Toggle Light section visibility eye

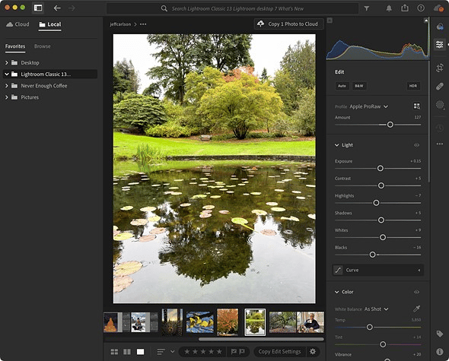(x=416, y=145)
